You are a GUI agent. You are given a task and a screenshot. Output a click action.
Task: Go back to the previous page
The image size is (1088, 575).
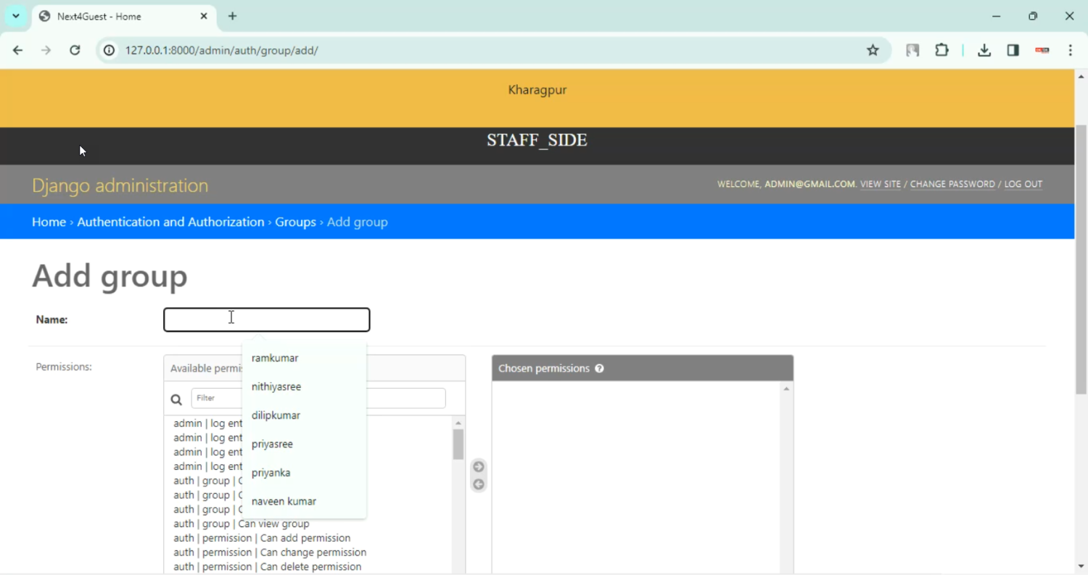click(x=18, y=50)
